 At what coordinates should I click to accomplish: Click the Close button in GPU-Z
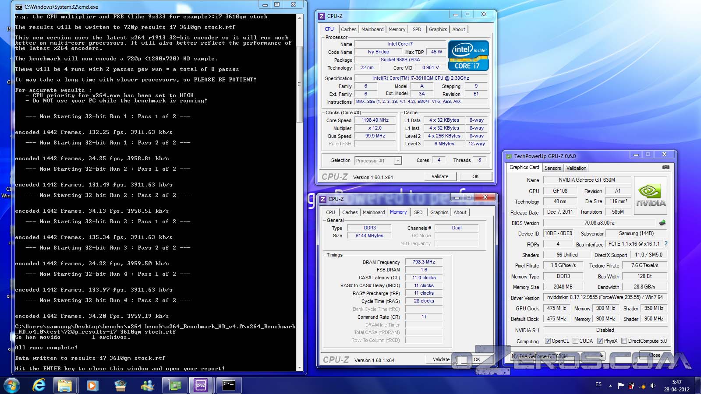(x=655, y=355)
